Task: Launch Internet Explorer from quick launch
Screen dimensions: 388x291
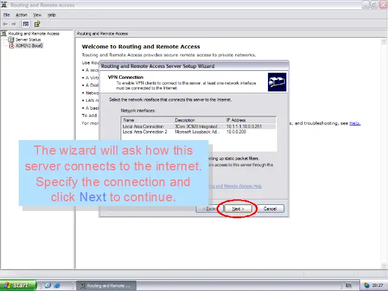Action: [x=57, y=286]
